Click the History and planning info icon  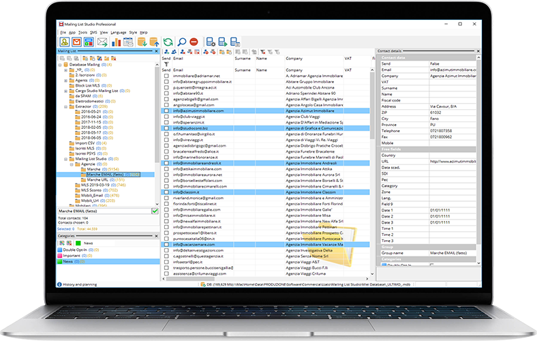pyautogui.click(x=59, y=284)
